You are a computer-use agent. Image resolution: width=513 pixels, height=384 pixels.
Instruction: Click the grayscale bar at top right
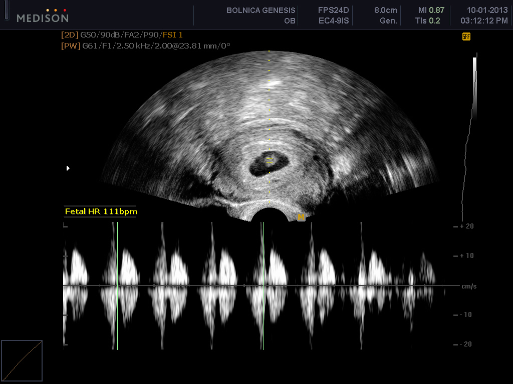coord(474,85)
